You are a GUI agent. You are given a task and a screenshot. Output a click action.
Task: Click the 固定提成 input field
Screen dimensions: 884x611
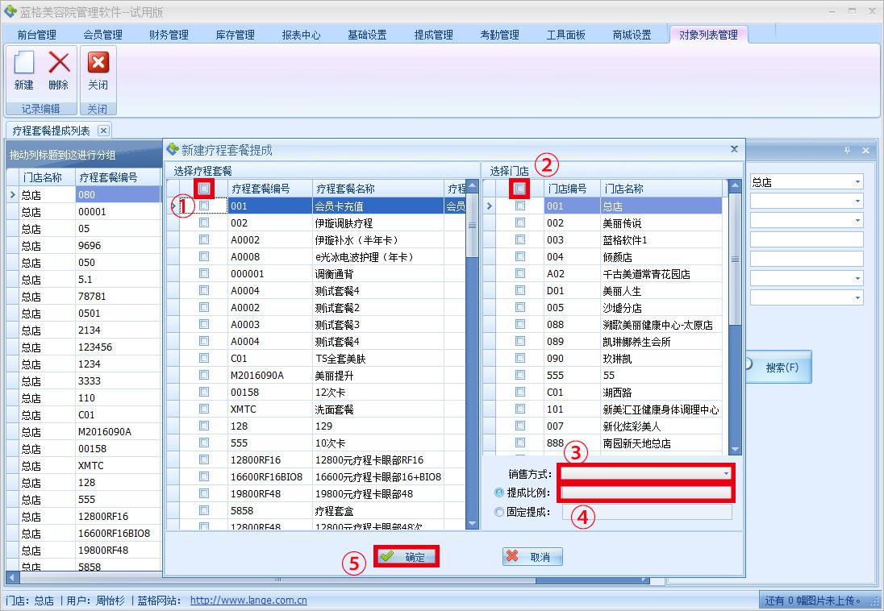[x=646, y=512]
